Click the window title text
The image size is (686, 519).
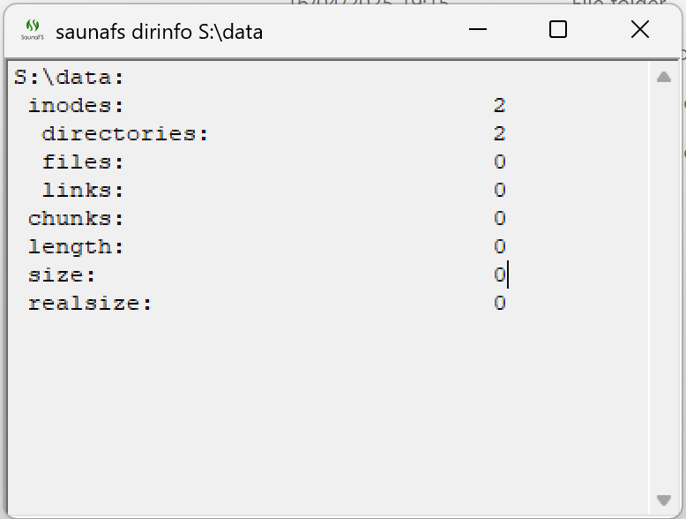tap(159, 33)
